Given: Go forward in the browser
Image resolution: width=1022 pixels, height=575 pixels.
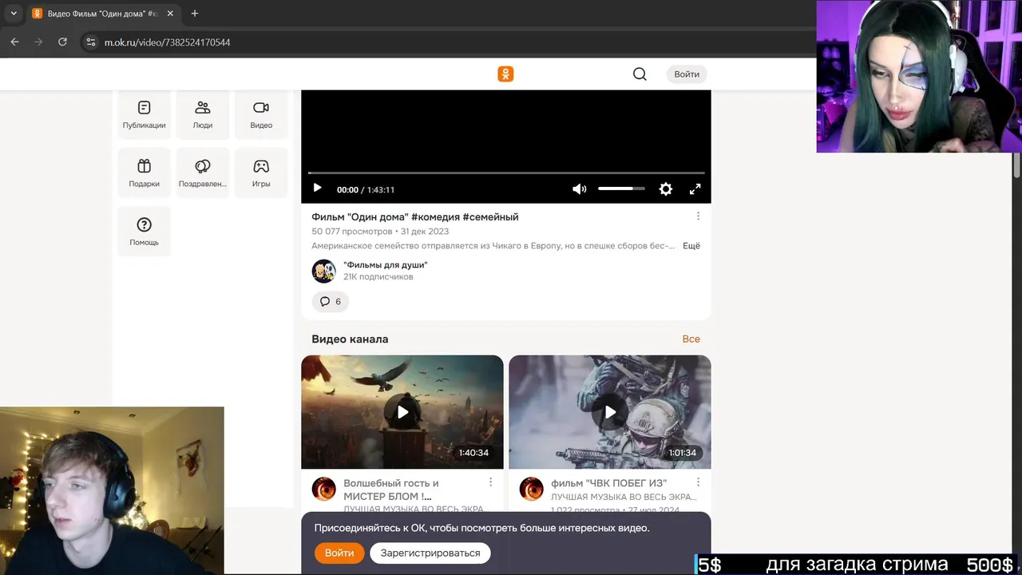Looking at the screenshot, I should (x=38, y=42).
